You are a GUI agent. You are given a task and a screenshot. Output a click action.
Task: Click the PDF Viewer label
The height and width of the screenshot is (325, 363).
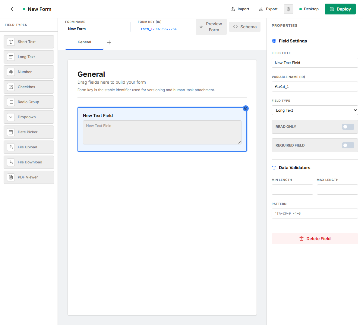(28, 177)
